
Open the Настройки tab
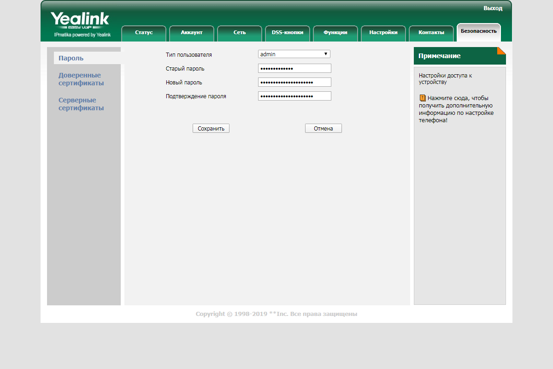tap(383, 33)
